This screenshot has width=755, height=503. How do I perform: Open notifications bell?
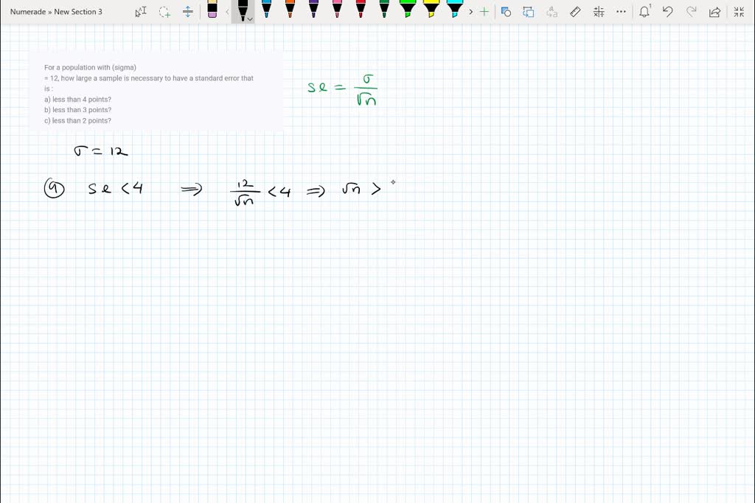tap(644, 12)
